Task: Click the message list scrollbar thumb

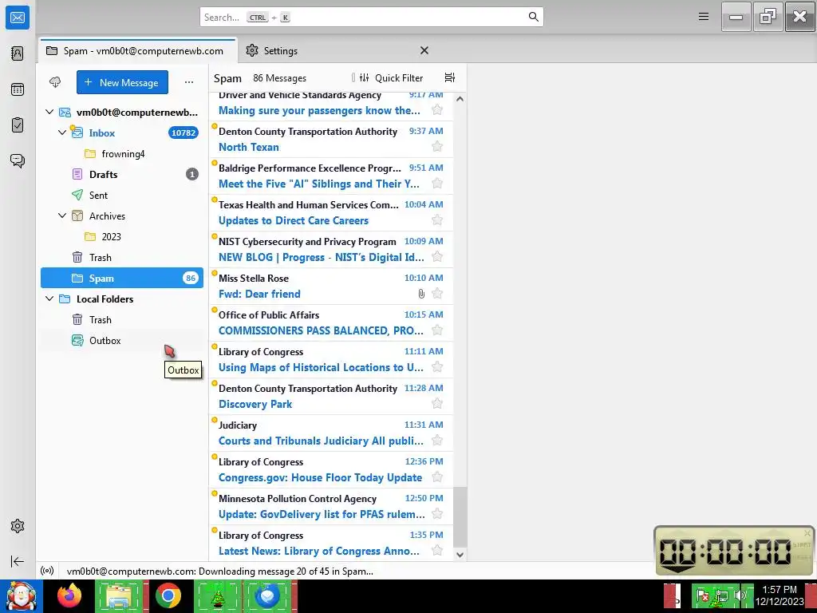Action: click(x=460, y=517)
